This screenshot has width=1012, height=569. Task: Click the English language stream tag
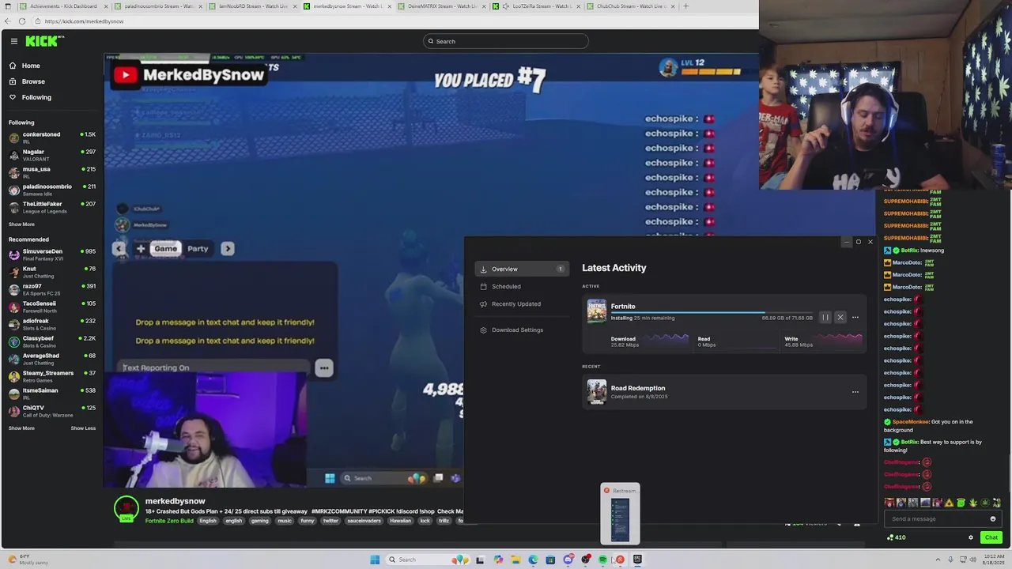tap(208, 521)
